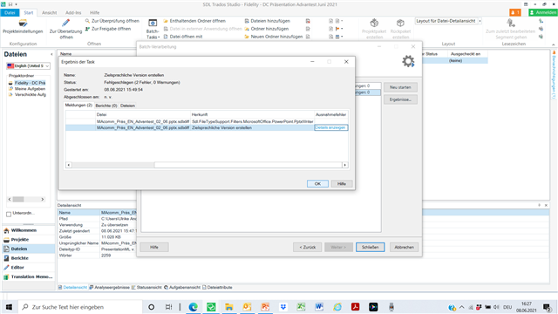This screenshot has width=558, height=314.
Task: Switch to the Statusansicht bottom tab
Action: (146, 287)
